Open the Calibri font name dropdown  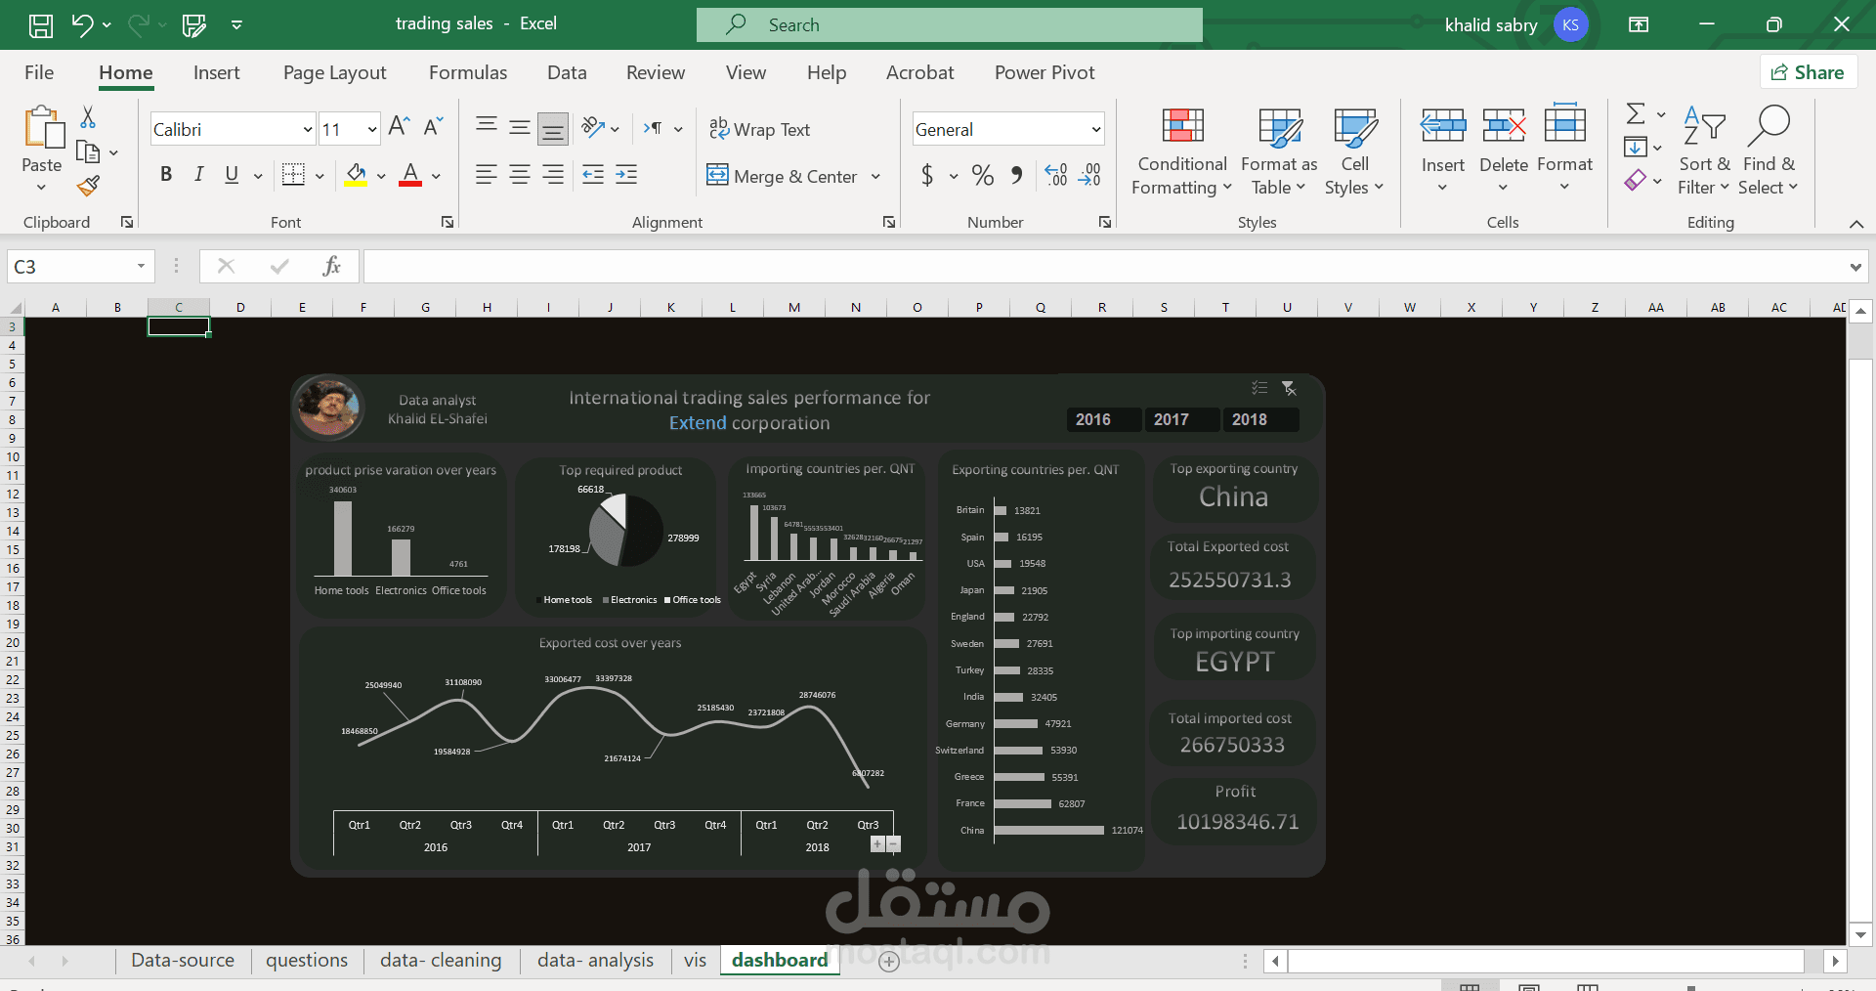(x=308, y=129)
